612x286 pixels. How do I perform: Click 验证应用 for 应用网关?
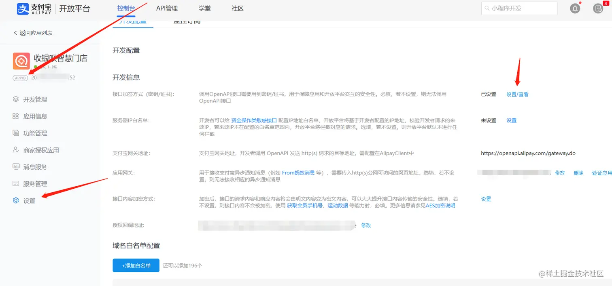click(602, 173)
